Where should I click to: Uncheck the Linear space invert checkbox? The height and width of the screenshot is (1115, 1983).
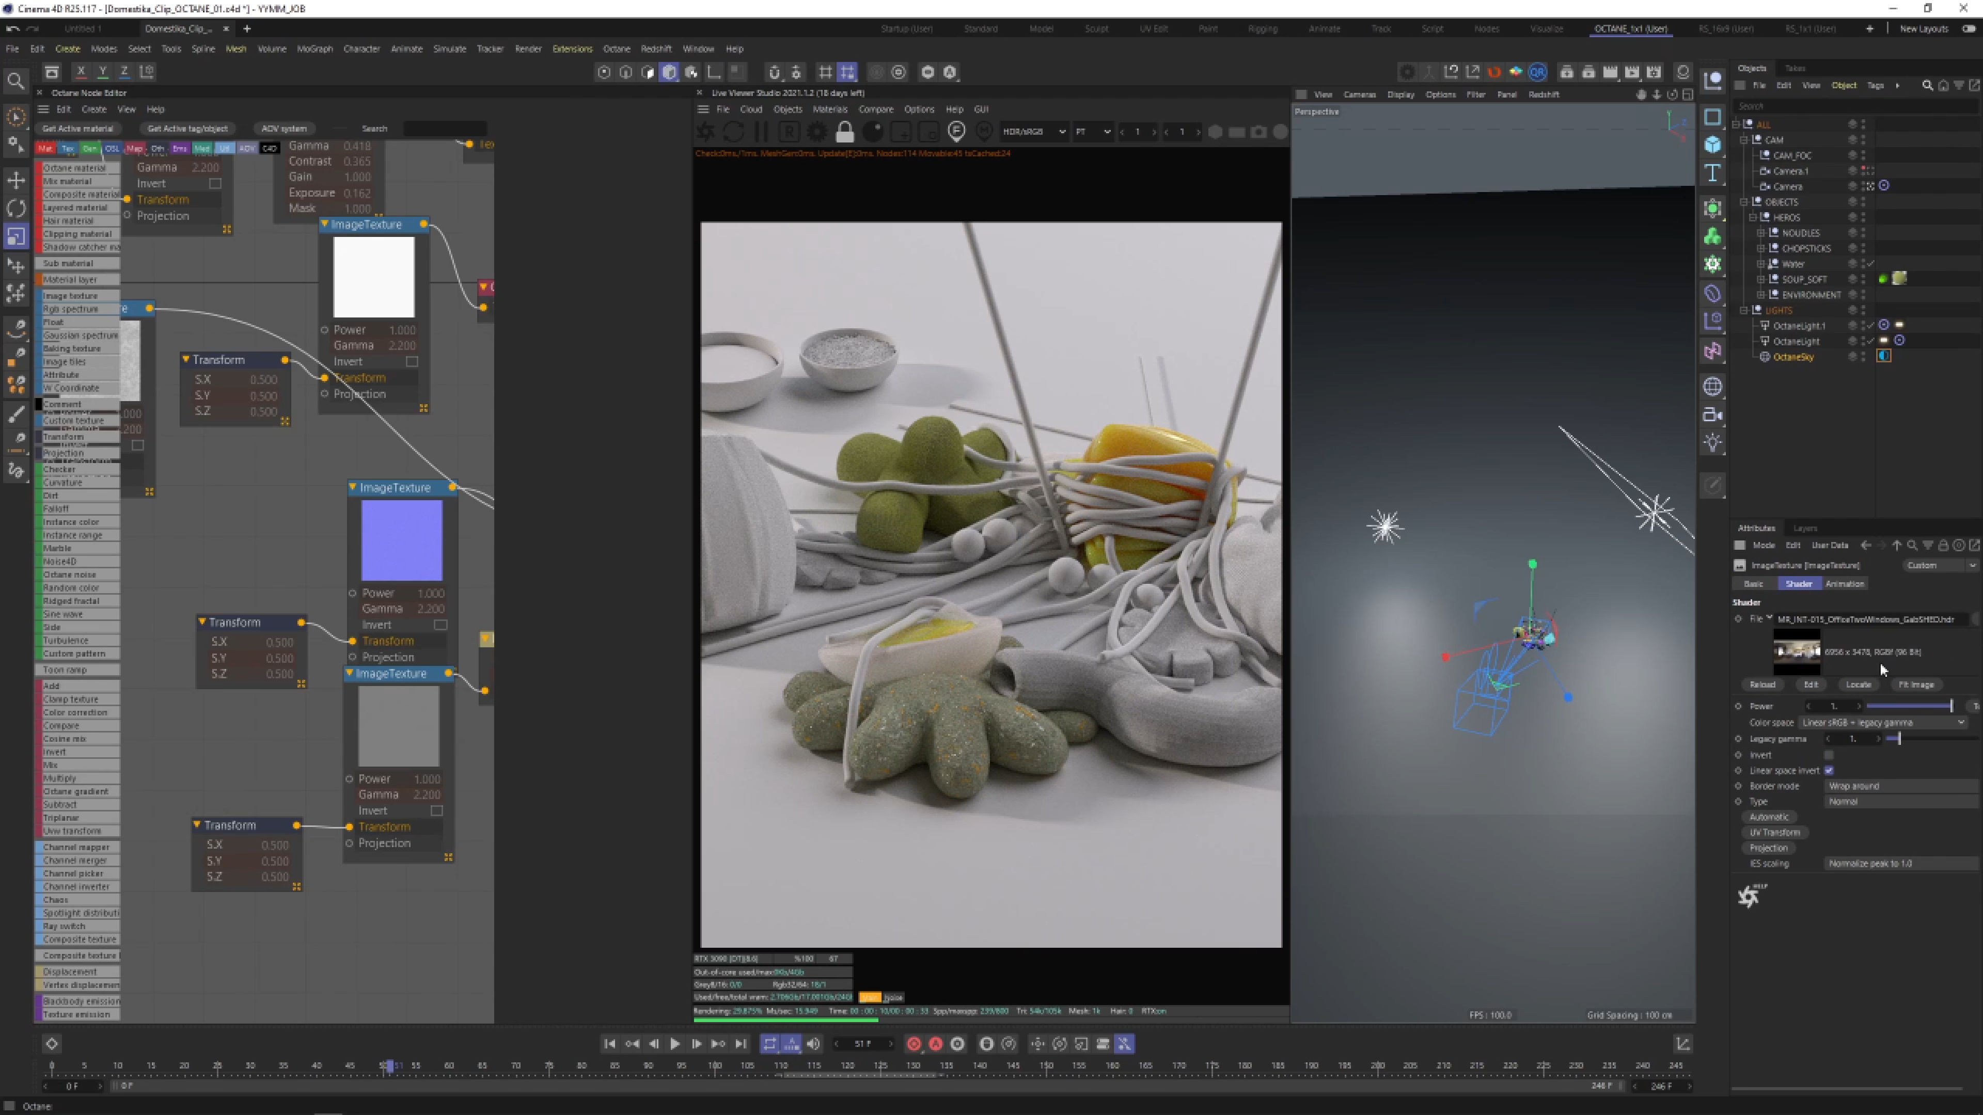(1829, 770)
